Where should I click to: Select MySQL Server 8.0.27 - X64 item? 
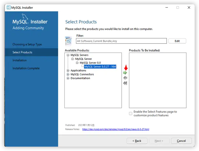pos(100,67)
